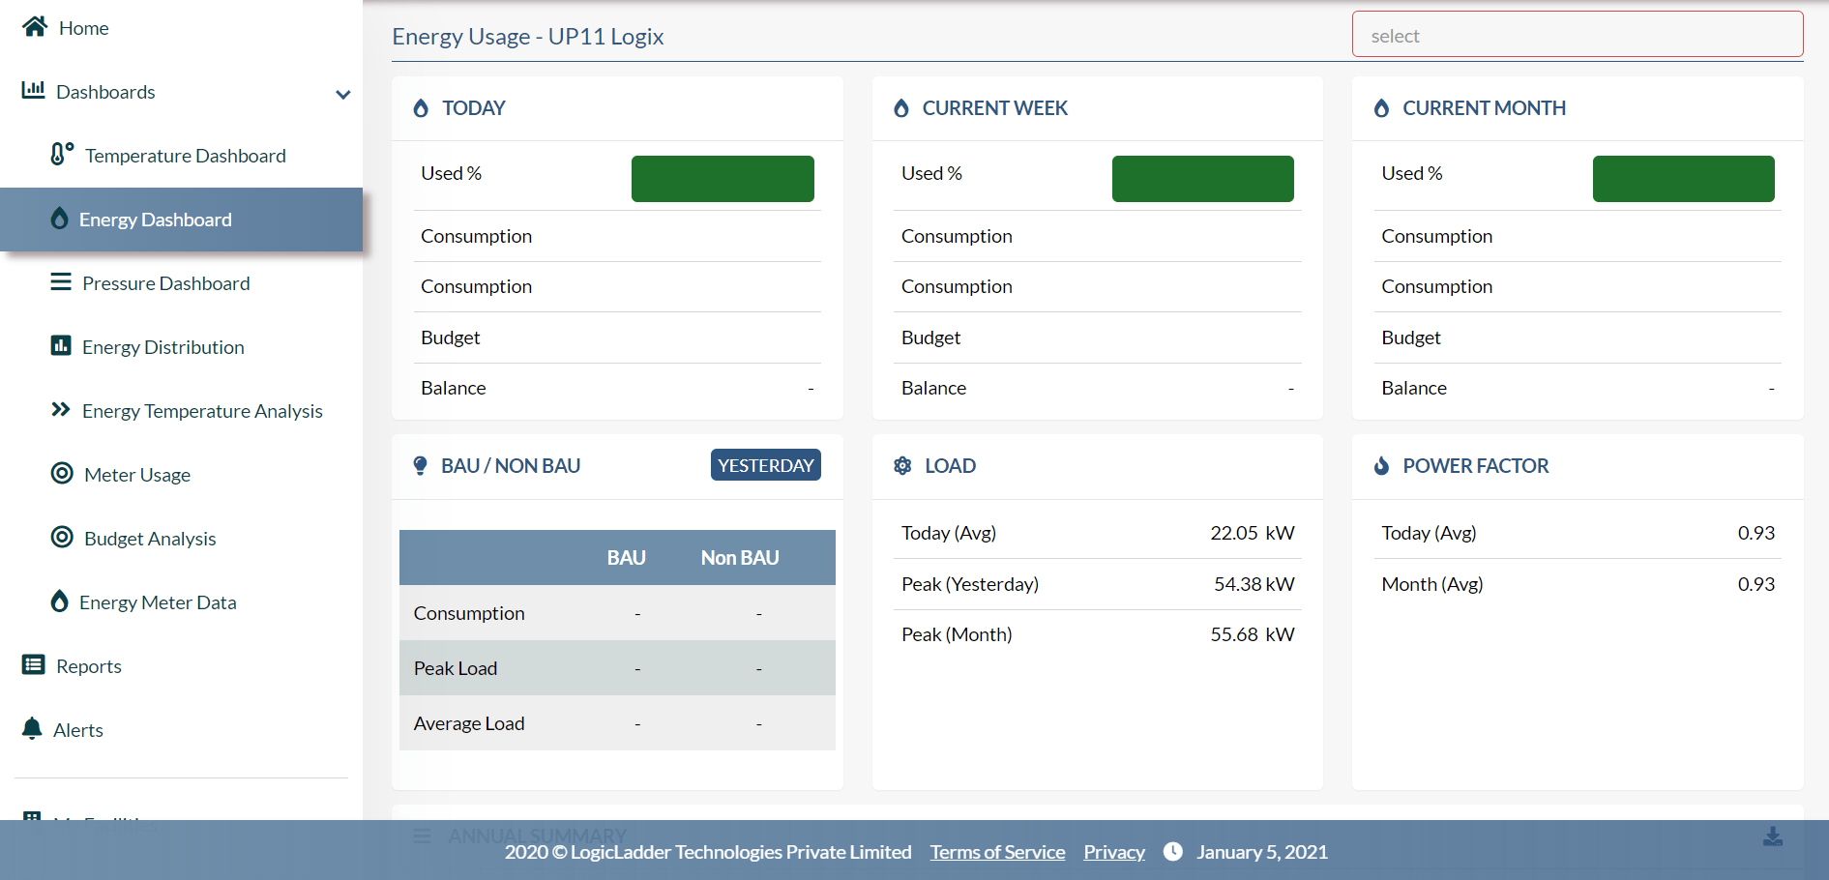Image resolution: width=1829 pixels, height=880 pixels.
Task: Click the TODAY Used % green bar
Action: (723, 179)
